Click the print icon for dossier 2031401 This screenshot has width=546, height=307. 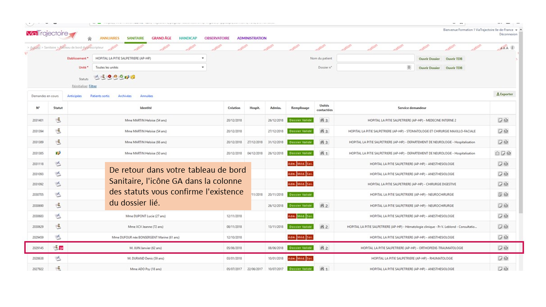506,120
